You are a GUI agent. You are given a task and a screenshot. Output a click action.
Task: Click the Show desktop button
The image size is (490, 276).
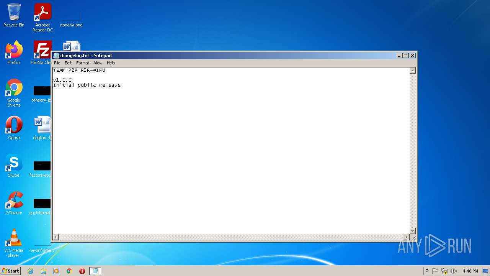pyautogui.click(x=485, y=271)
